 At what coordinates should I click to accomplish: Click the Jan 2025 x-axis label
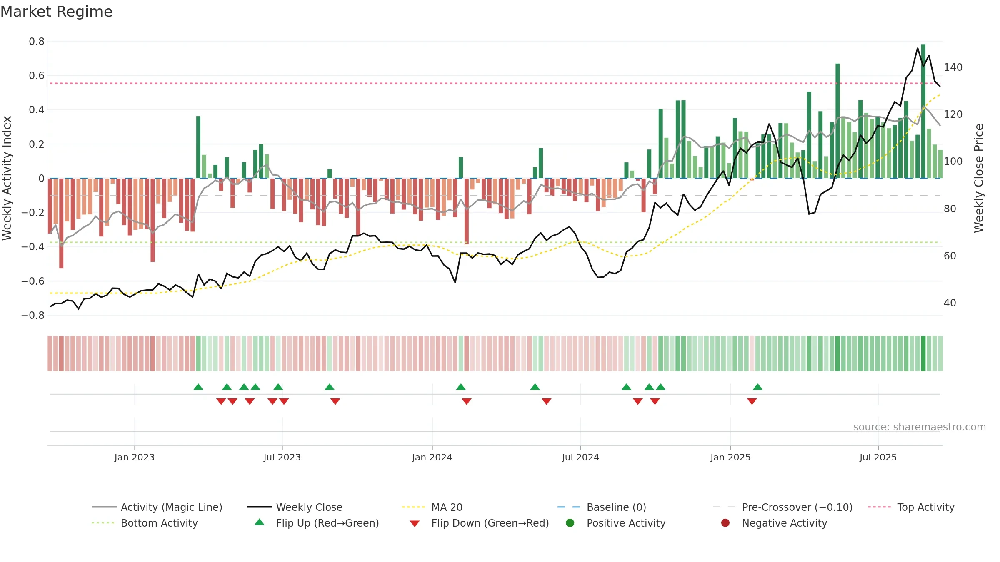(x=730, y=457)
